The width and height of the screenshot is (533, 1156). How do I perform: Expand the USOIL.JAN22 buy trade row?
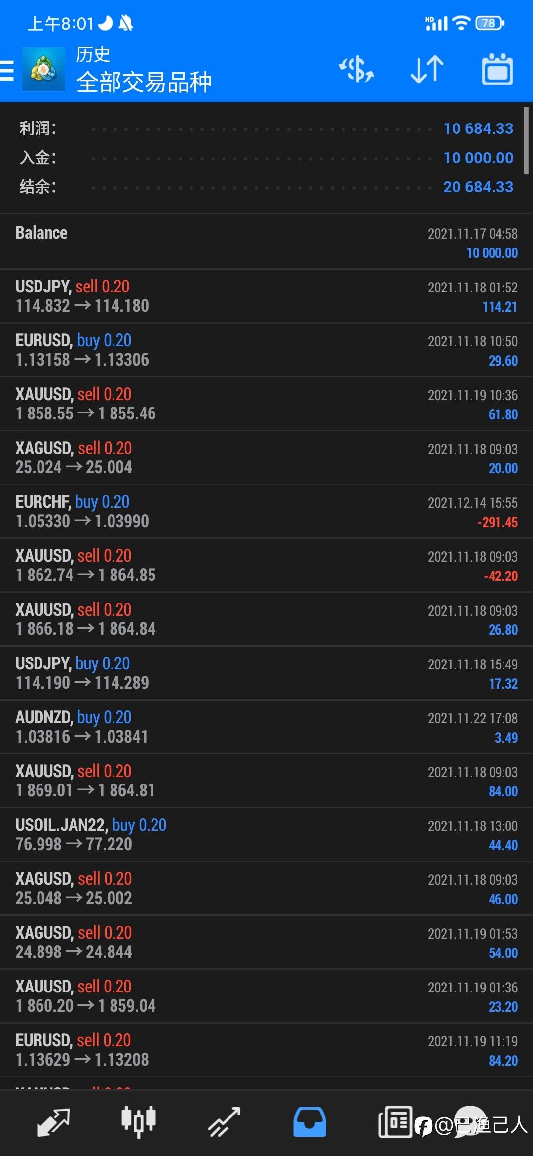[x=266, y=834]
